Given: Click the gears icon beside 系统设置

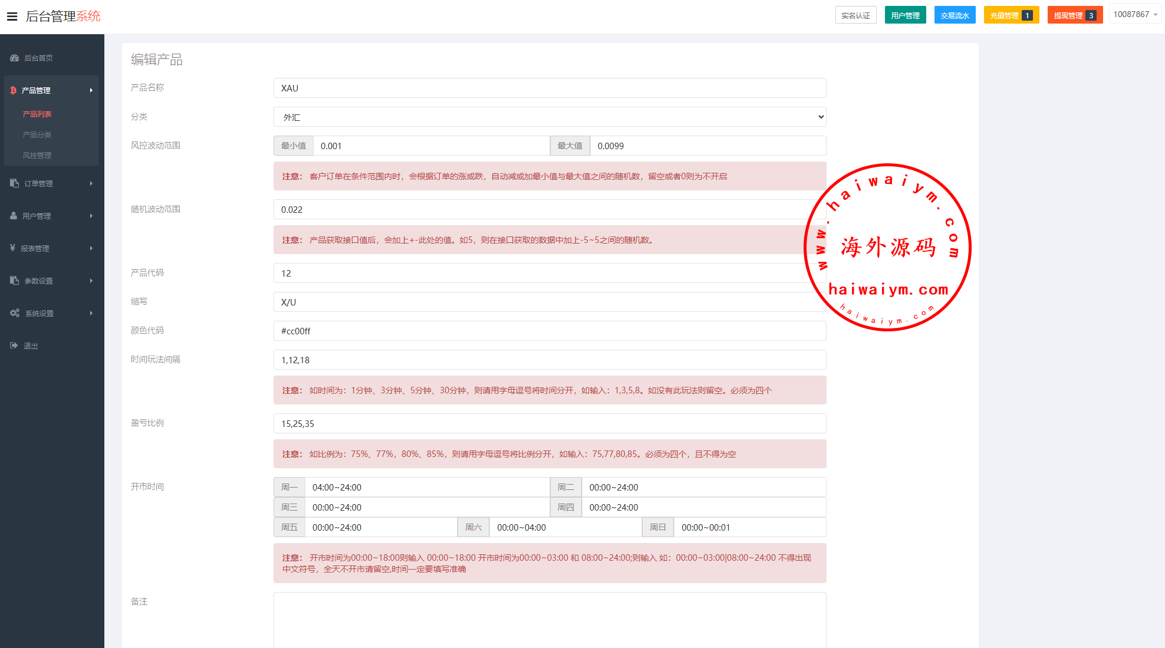Looking at the screenshot, I should point(15,313).
